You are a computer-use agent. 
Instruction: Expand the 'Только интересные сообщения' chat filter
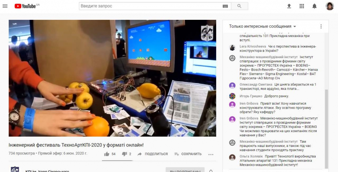[x=262, y=26]
